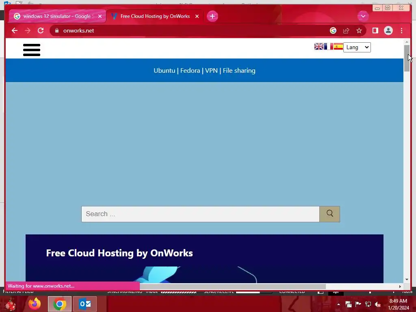
Task: Choose Spanish via Spain flag
Action: [338, 46]
